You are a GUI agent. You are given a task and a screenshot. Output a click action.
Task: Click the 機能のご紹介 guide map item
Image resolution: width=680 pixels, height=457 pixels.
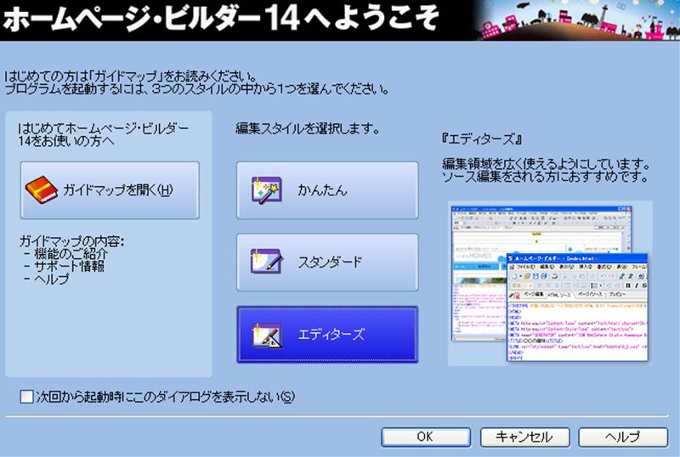pyautogui.click(x=71, y=254)
